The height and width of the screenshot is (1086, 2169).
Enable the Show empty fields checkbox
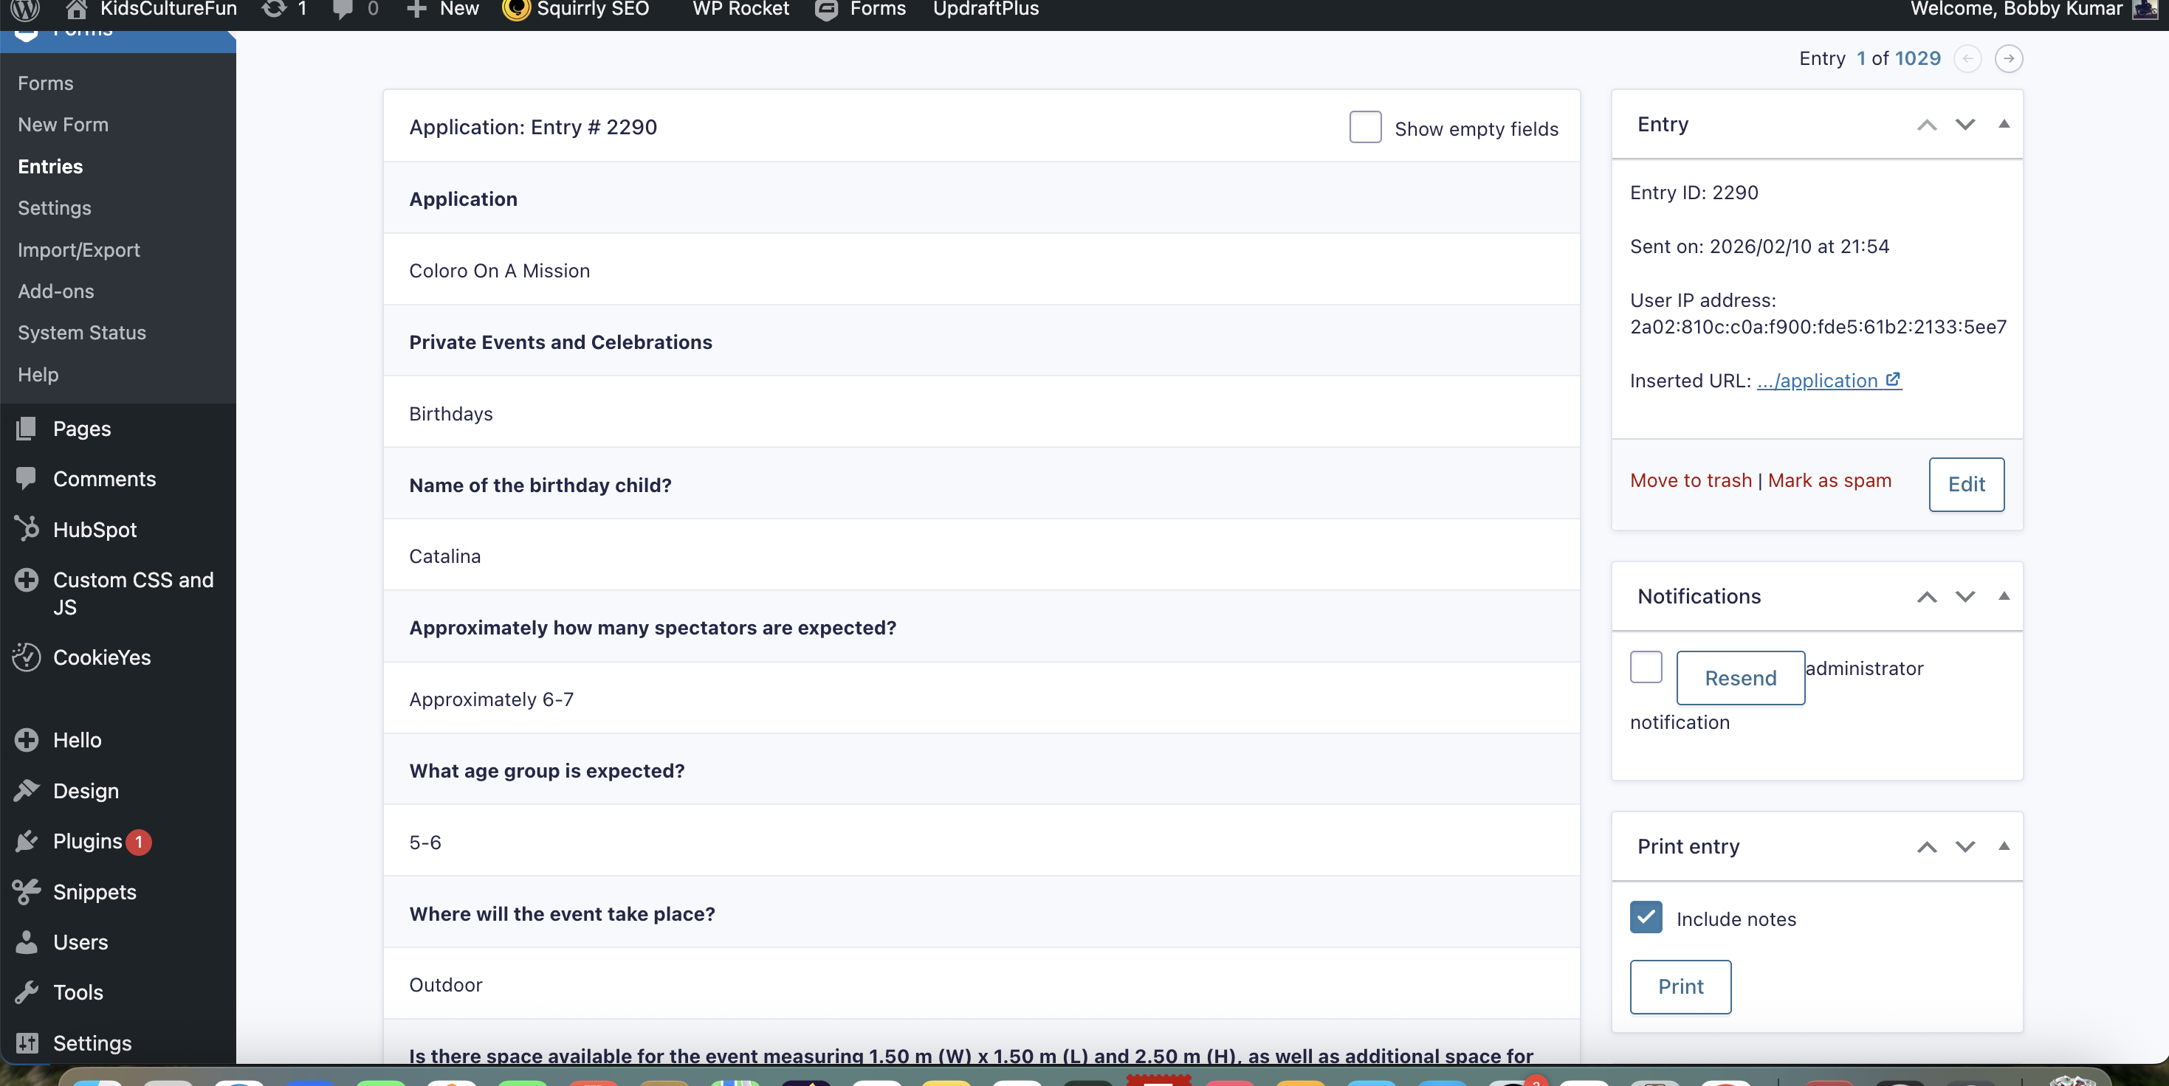pos(1364,127)
